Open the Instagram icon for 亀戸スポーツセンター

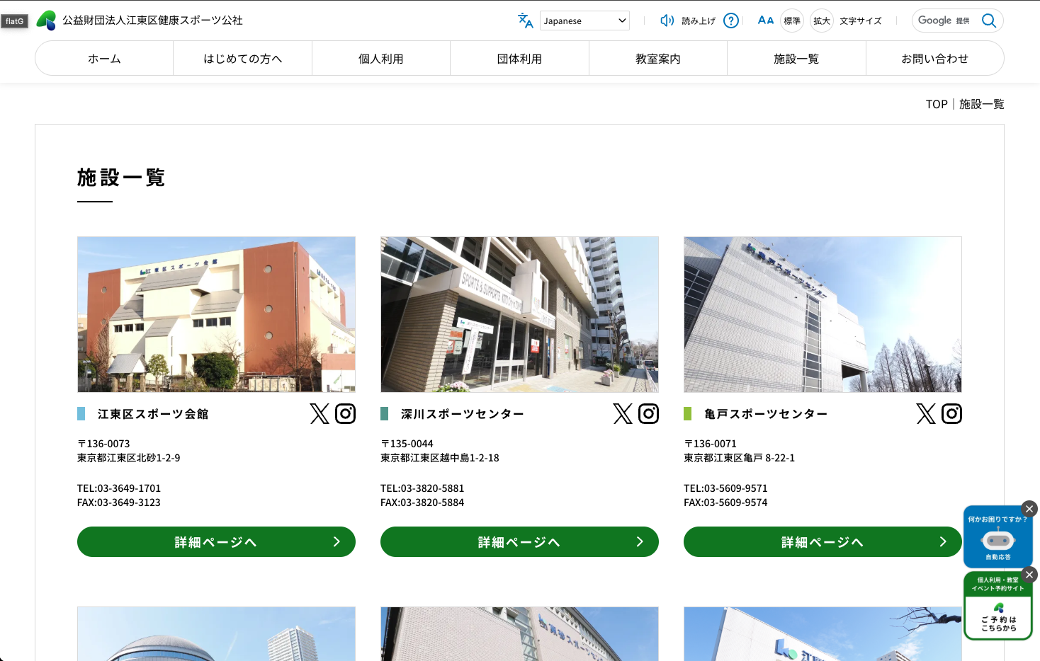(x=951, y=413)
